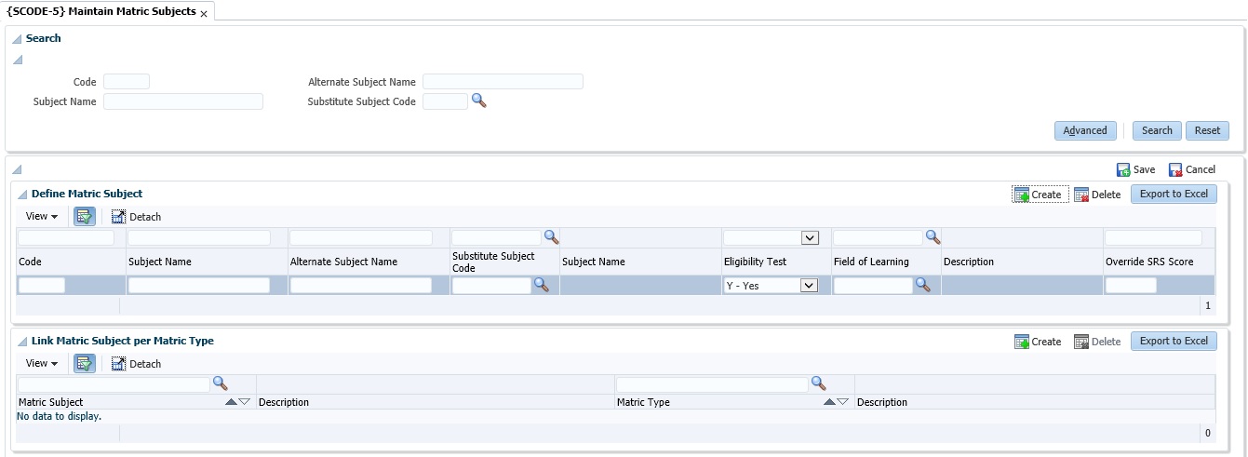Toggle Query by Example in Define Matric Subject

click(85, 216)
